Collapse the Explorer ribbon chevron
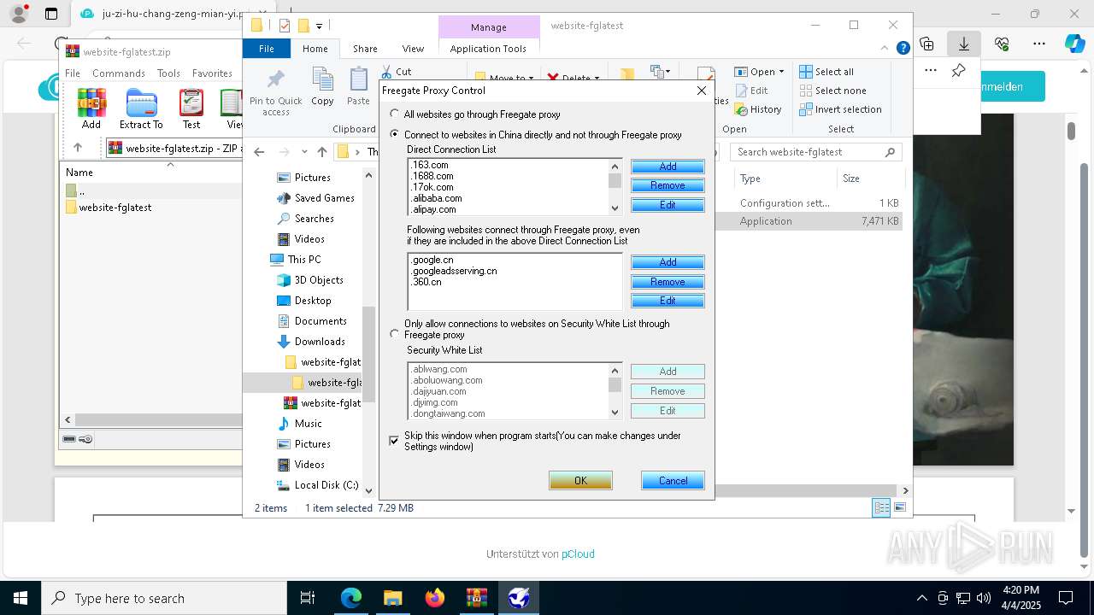 click(885, 49)
